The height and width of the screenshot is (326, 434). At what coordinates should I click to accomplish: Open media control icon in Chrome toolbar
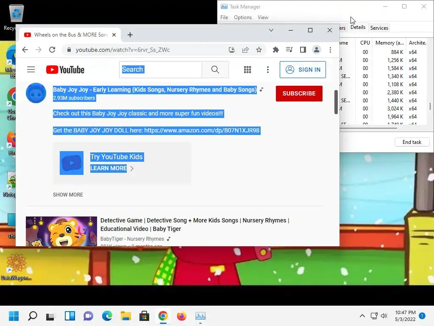pyautogui.click(x=289, y=50)
